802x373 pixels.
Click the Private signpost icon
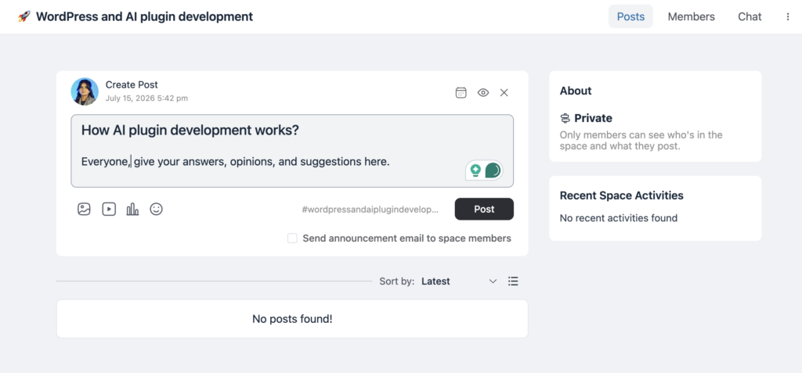[x=565, y=119]
